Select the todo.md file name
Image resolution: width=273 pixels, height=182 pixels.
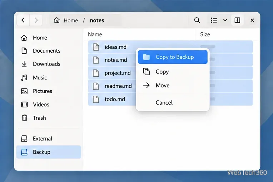(x=115, y=99)
